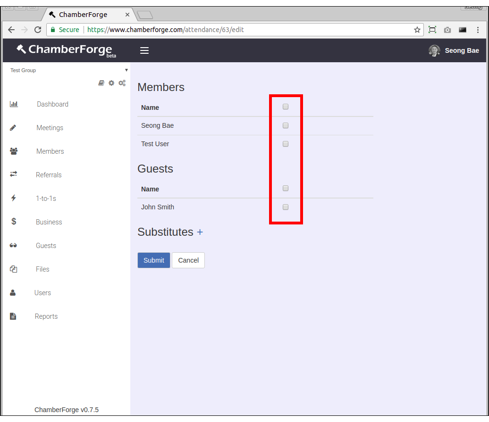Viewport: 489px width, 422px height.
Task: Open the Seong Bae user menu
Action: 454,50
